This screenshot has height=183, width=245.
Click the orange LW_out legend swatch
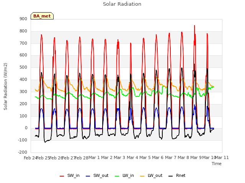coord(142,176)
